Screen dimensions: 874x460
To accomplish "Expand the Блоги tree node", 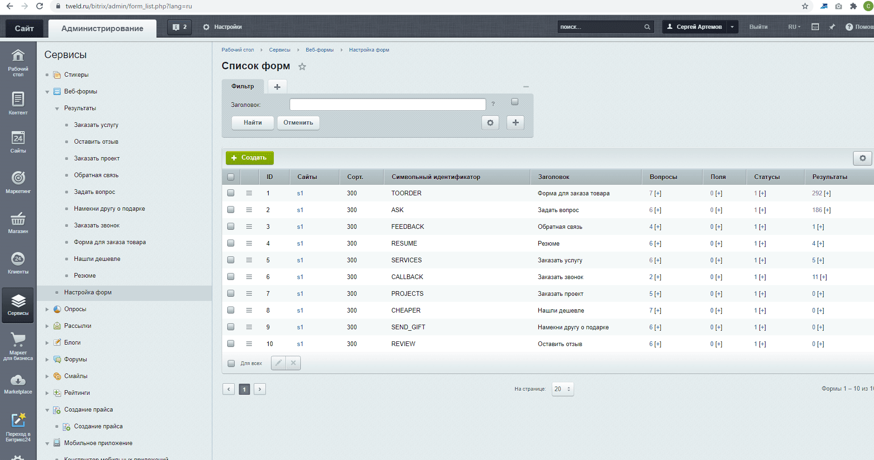I will pyautogui.click(x=47, y=343).
